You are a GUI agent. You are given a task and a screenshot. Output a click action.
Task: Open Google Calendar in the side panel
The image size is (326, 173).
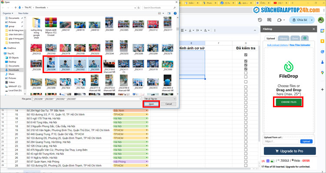click(322, 31)
